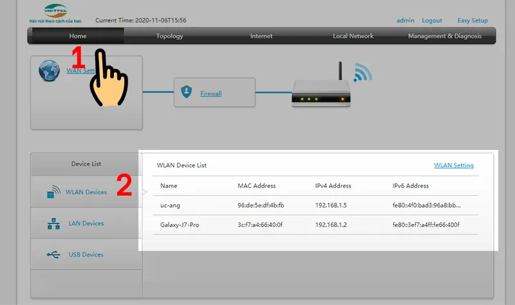Click the Firewall shield icon
The image size is (515, 305).
[187, 92]
